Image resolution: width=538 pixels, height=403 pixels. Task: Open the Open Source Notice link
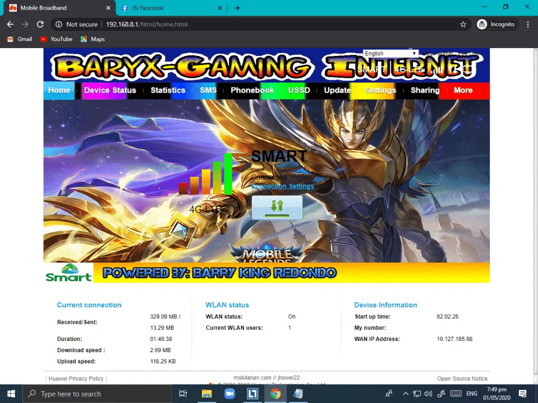[x=462, y=379]
